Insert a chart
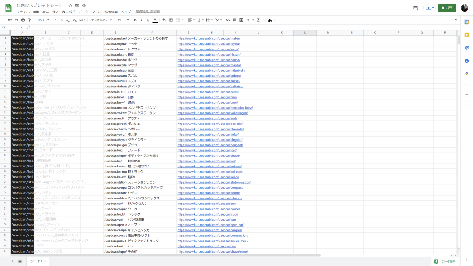This screenshot has width=473, height=266. coord(241,20)
